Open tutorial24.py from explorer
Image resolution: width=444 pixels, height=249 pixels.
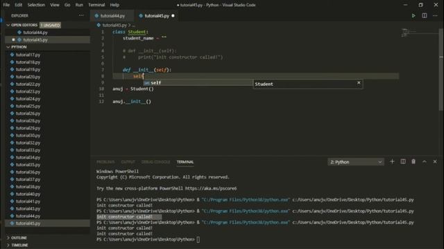tap(28, 99)
